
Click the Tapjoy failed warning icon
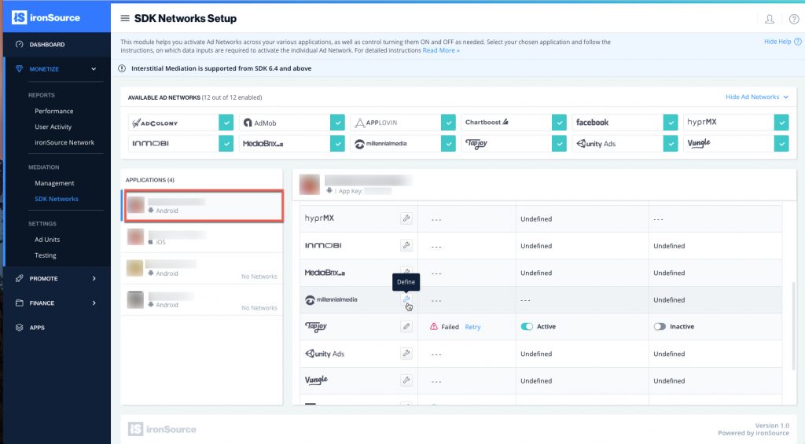point(434,326)
